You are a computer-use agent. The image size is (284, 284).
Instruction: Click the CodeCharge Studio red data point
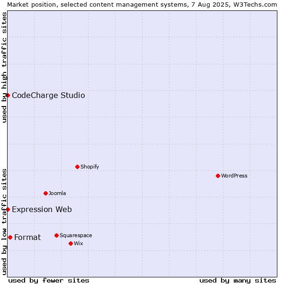tap(8, 95)
